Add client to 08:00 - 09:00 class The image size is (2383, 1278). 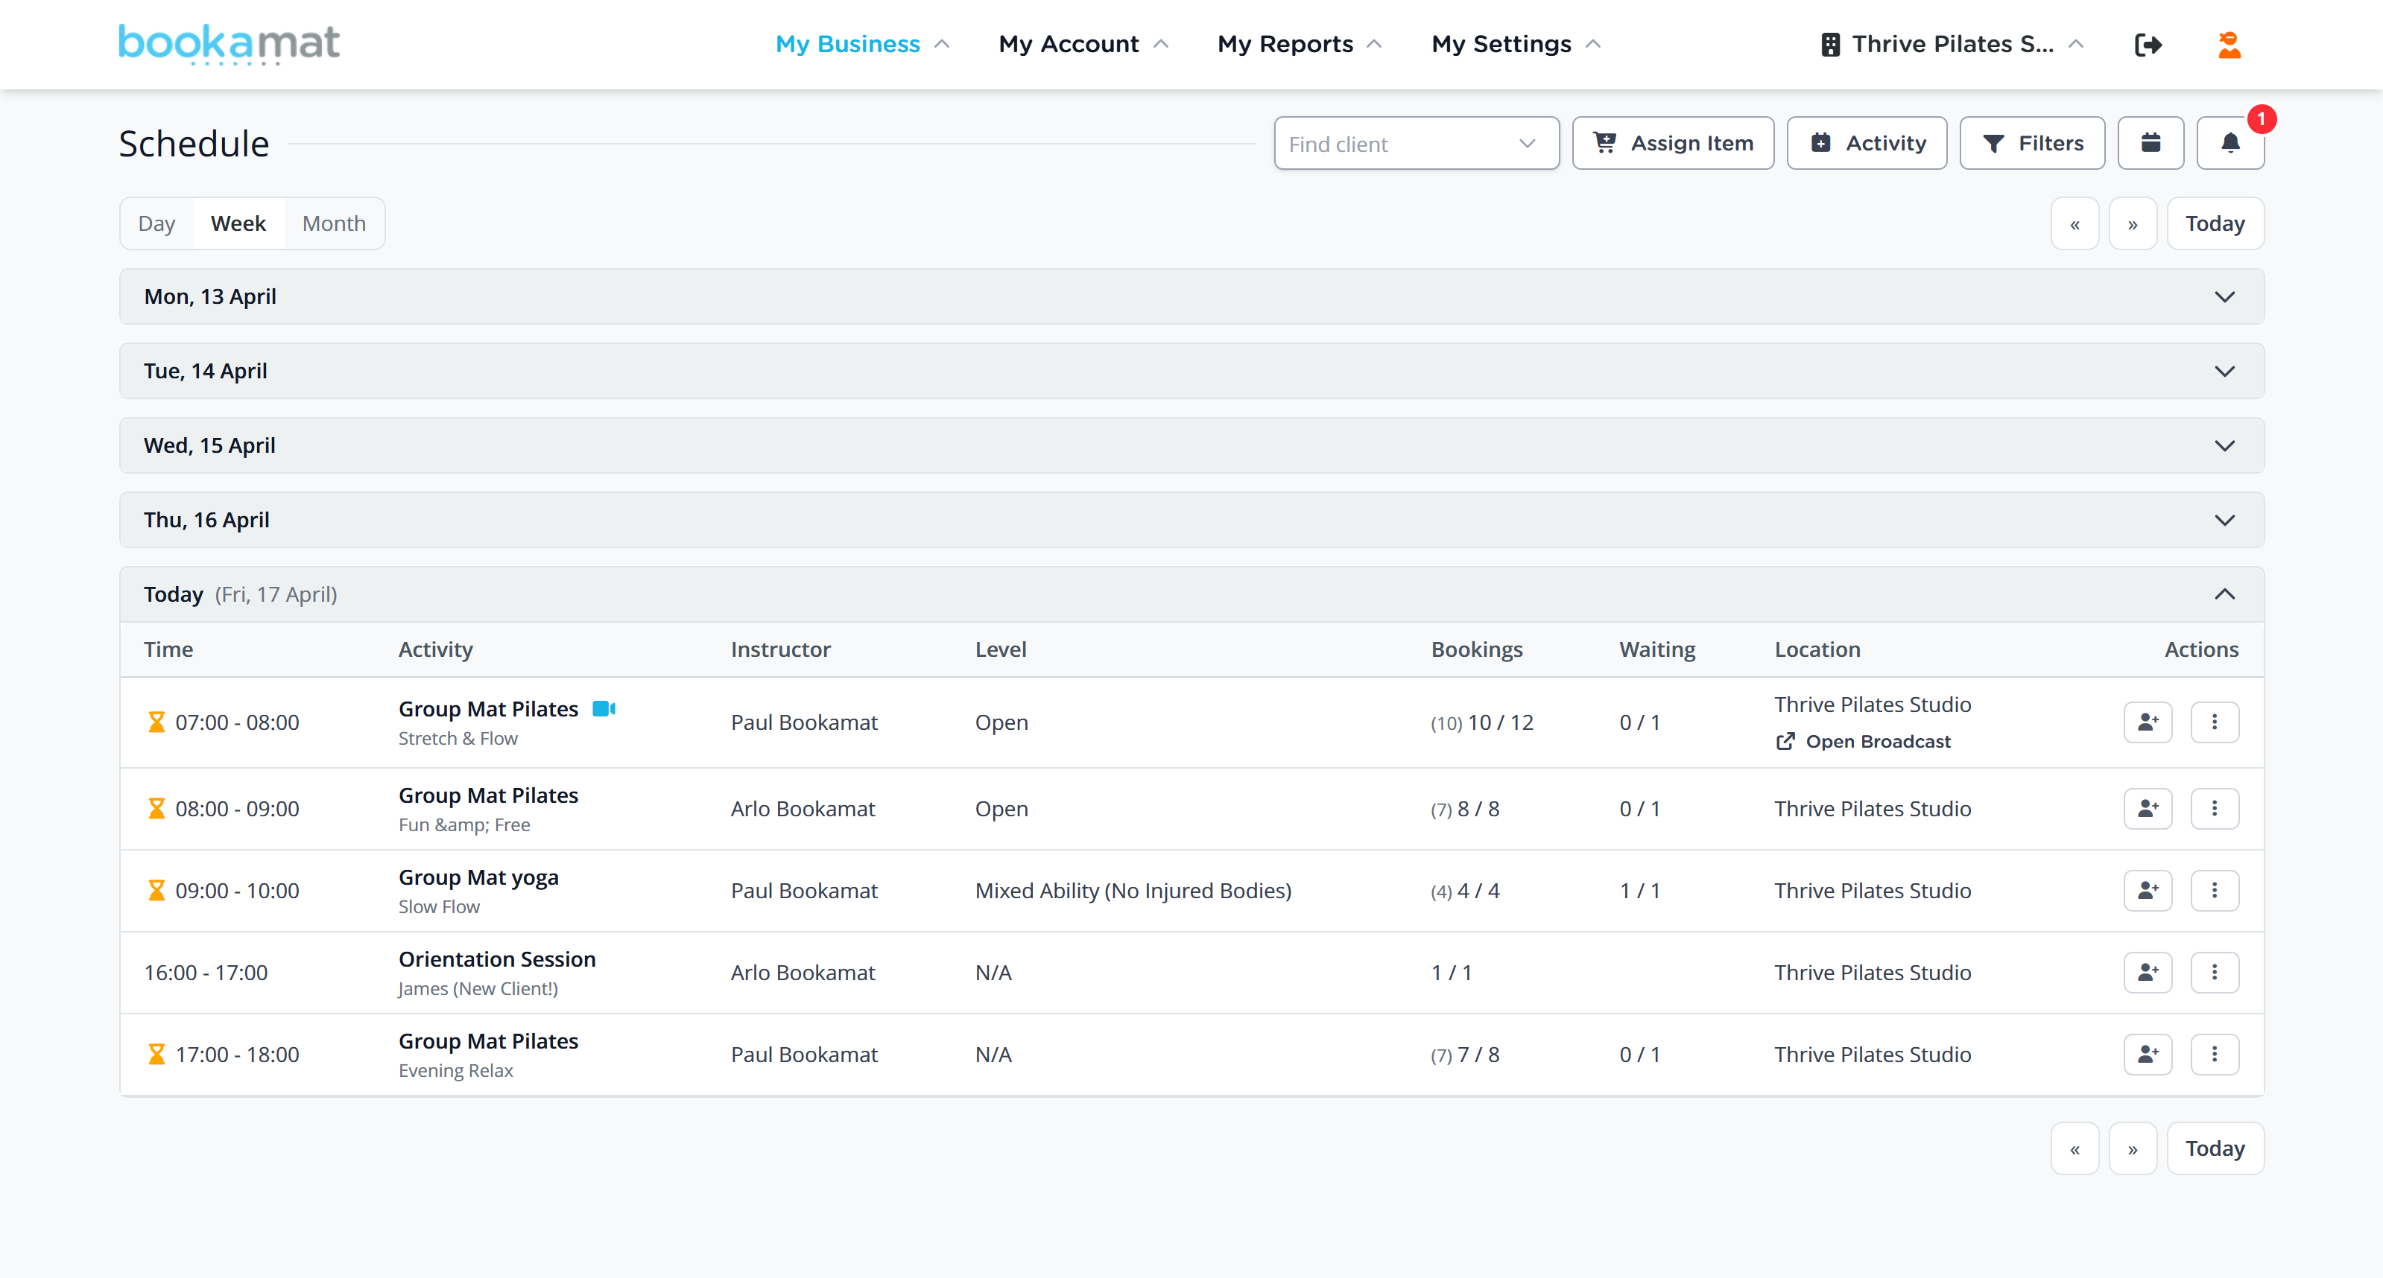tap(2148, 808)
